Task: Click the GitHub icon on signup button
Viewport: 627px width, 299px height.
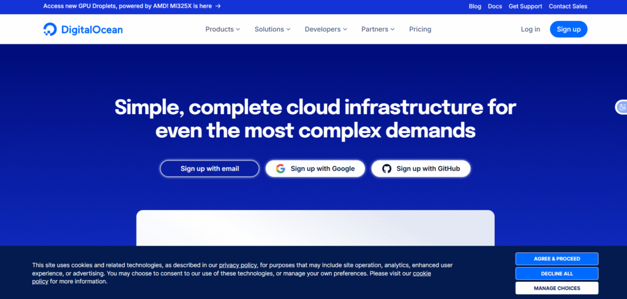Action: coord(386,168)
